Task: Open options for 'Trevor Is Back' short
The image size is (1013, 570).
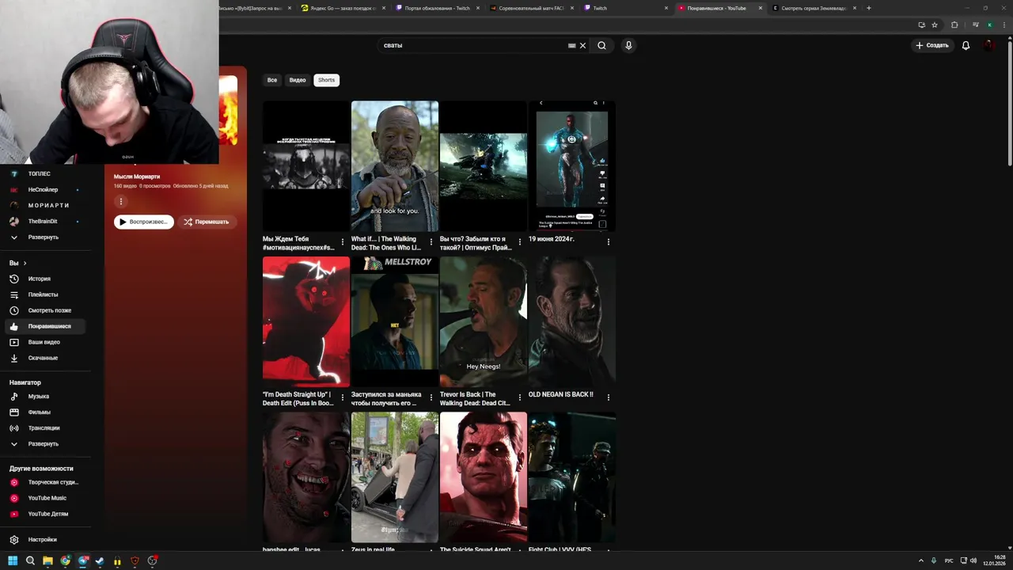Action: [520, 397]
